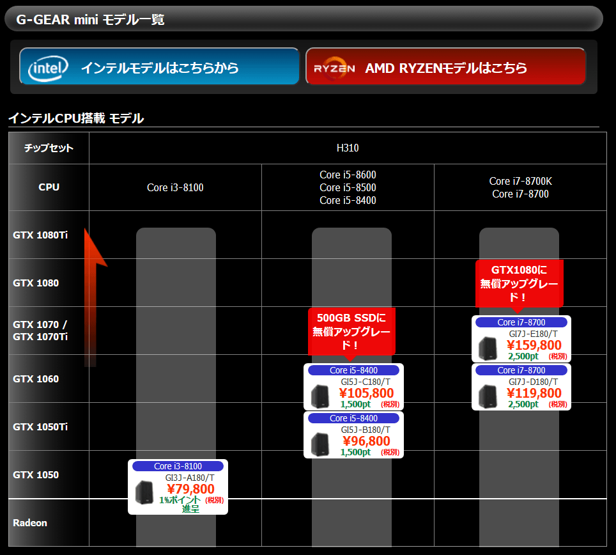Open the GI7J-E180/T model link
This screenshot has height=555, width=616.
pos(533,334)
